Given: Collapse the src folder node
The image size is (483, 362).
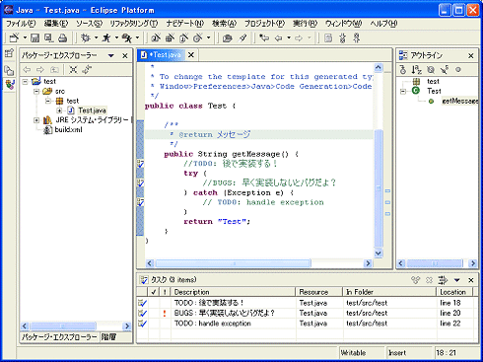Looking at the screenshot, I should (x=36, y=91).
